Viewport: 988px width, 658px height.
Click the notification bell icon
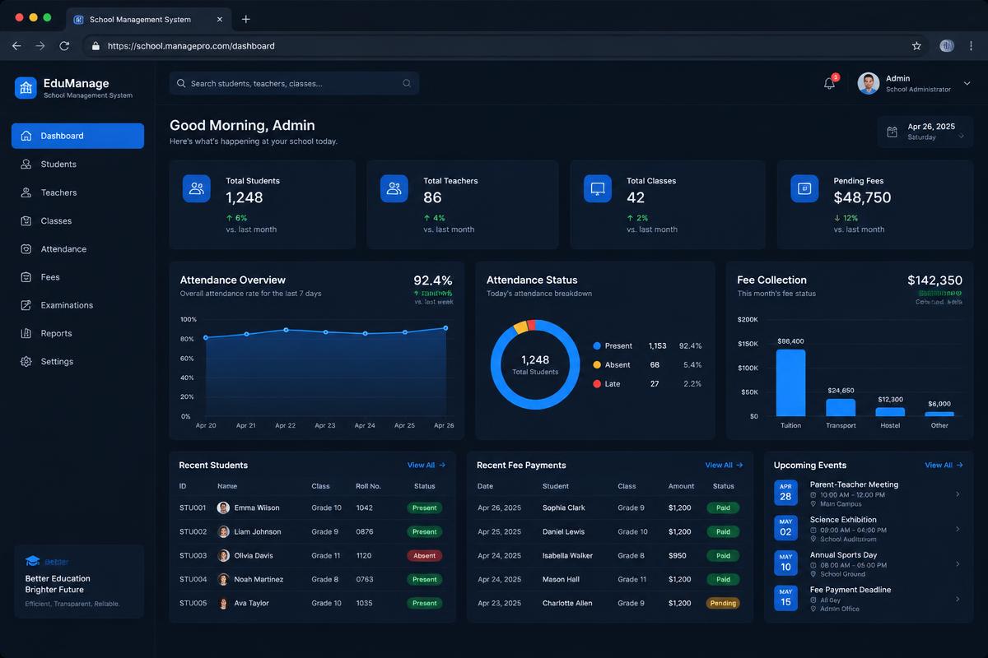click(829, 83)
